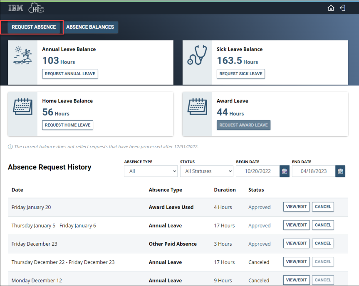359x286 pixels.
Task: Open the End Date calendar picker icon
Action: point(340,171)
